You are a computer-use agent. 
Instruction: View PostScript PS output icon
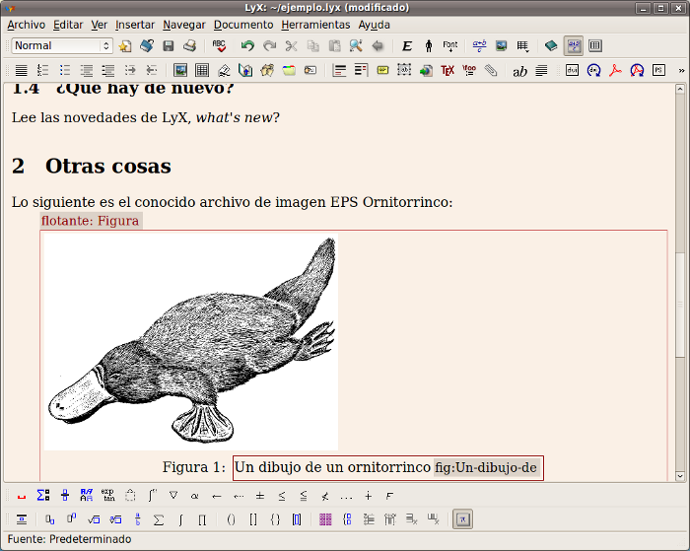(658, 70)
